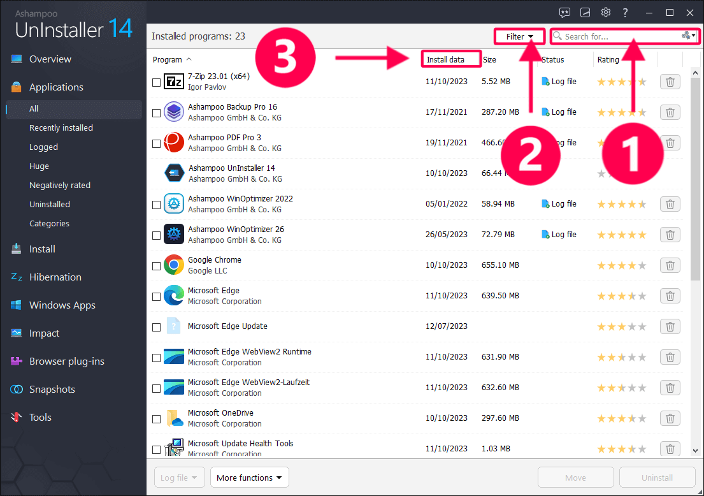Check the checkbox next to 7-Zip

[156, 82]
